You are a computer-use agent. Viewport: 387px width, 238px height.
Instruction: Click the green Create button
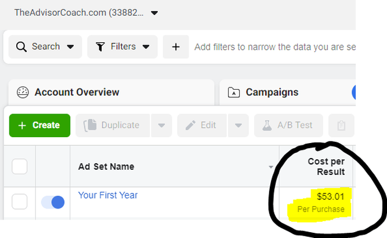39,126
